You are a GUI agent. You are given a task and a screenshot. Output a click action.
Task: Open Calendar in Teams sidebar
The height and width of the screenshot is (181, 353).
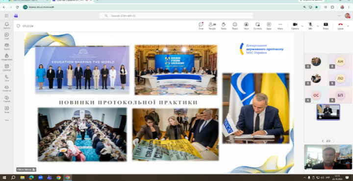tap(7, 68)
